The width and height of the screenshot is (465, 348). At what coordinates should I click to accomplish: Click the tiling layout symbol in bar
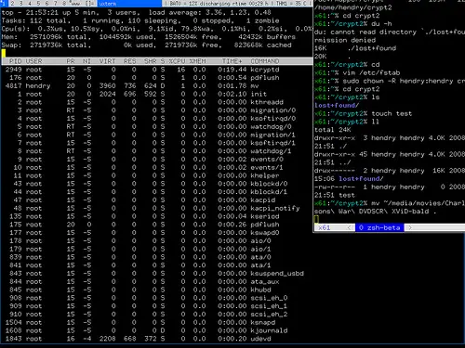coord(90,4)
